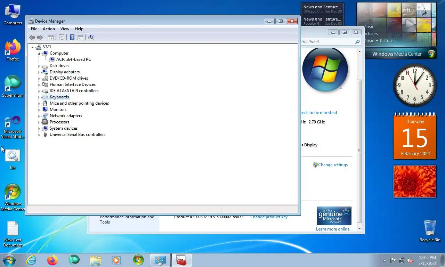This screenshot has width=445, height=267.
Task: Collapse the VM1 root node
Action: click(32, 47)
